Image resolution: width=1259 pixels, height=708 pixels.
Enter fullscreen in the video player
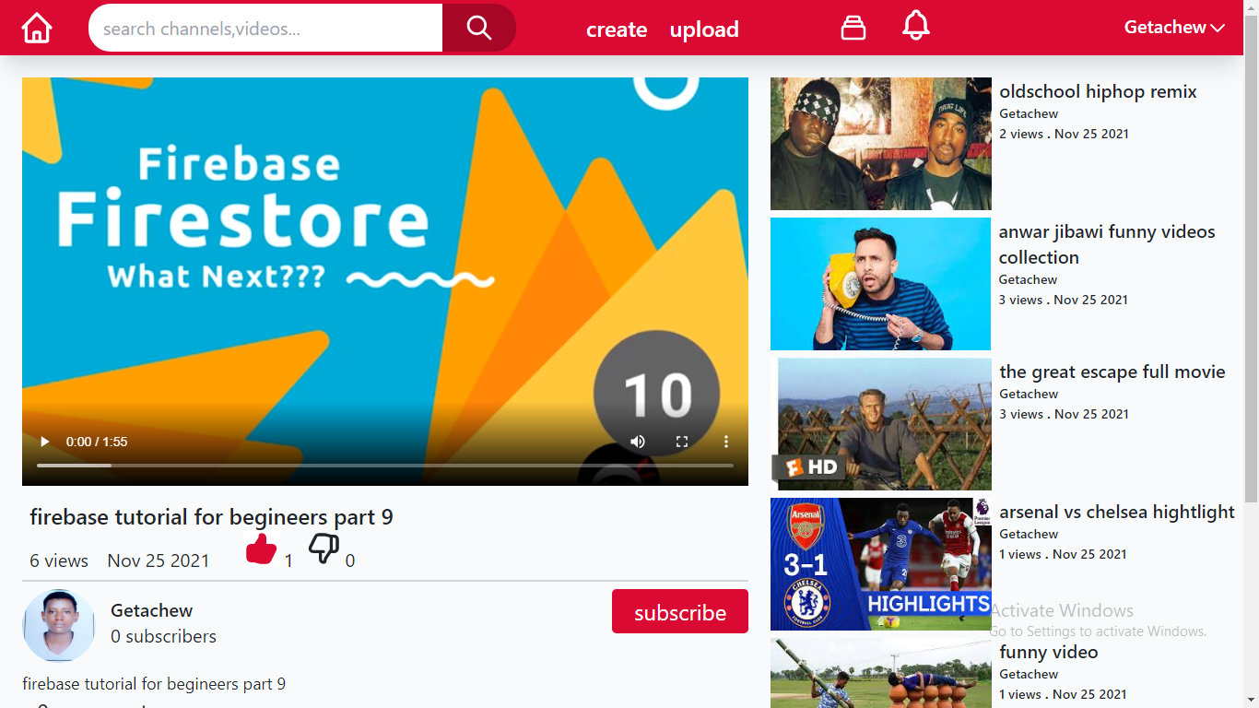pos(682,442)
